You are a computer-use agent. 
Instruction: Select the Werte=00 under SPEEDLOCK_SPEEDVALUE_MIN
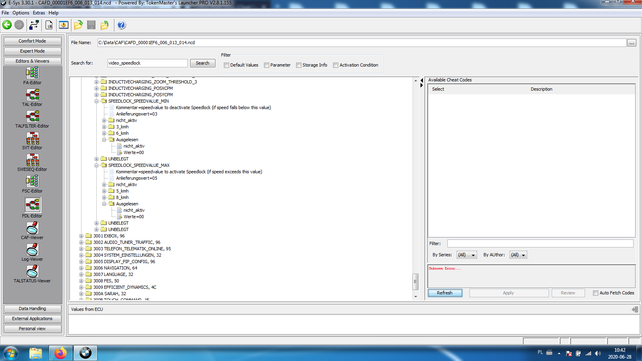134,152
